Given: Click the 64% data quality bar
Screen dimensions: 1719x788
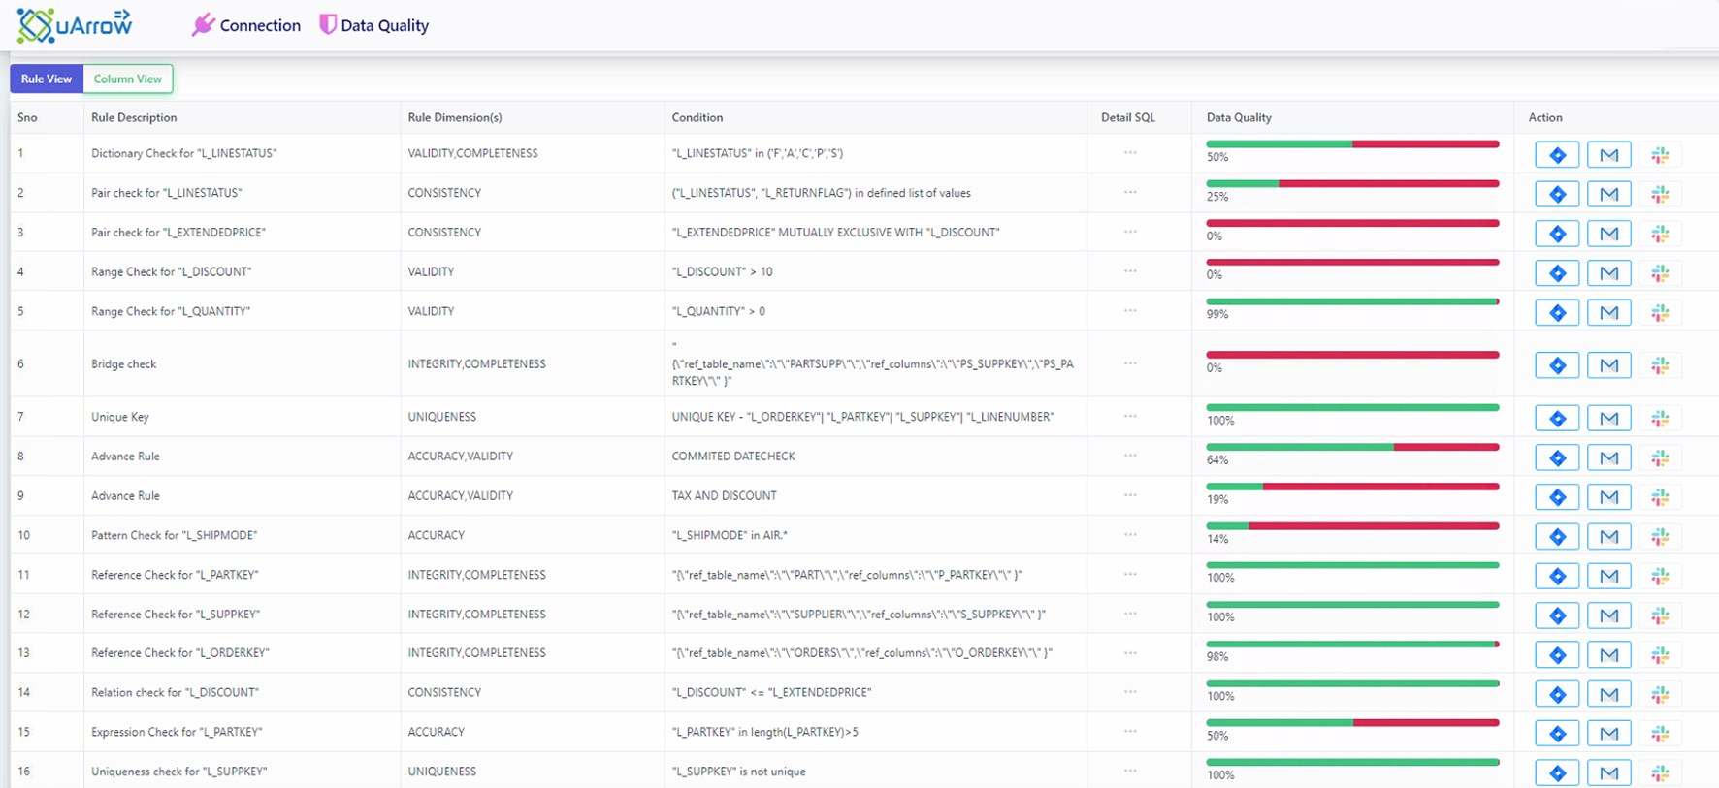Looking at the screenshot, I should coord(1352,448).
